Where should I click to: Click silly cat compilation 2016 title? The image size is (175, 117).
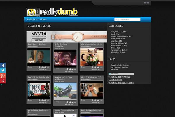91,44
